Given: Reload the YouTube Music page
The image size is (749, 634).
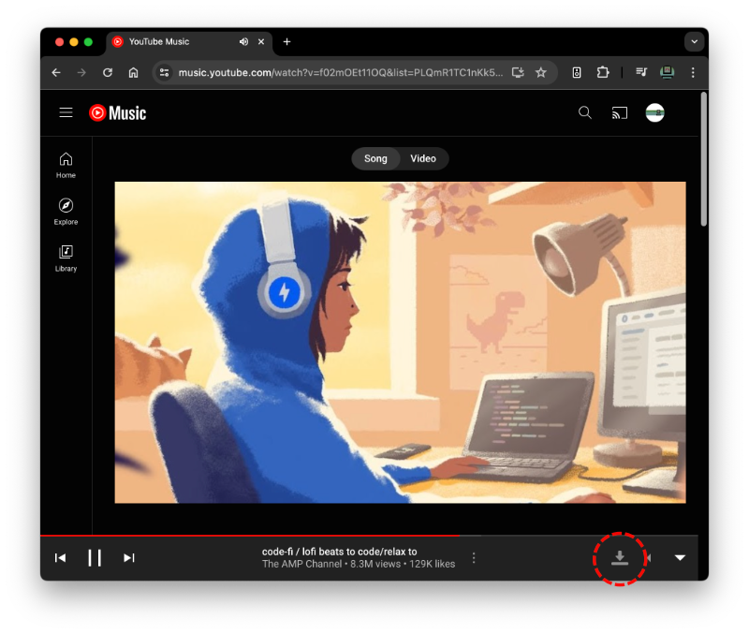Looking at the screenshot, I should point(108,73).
